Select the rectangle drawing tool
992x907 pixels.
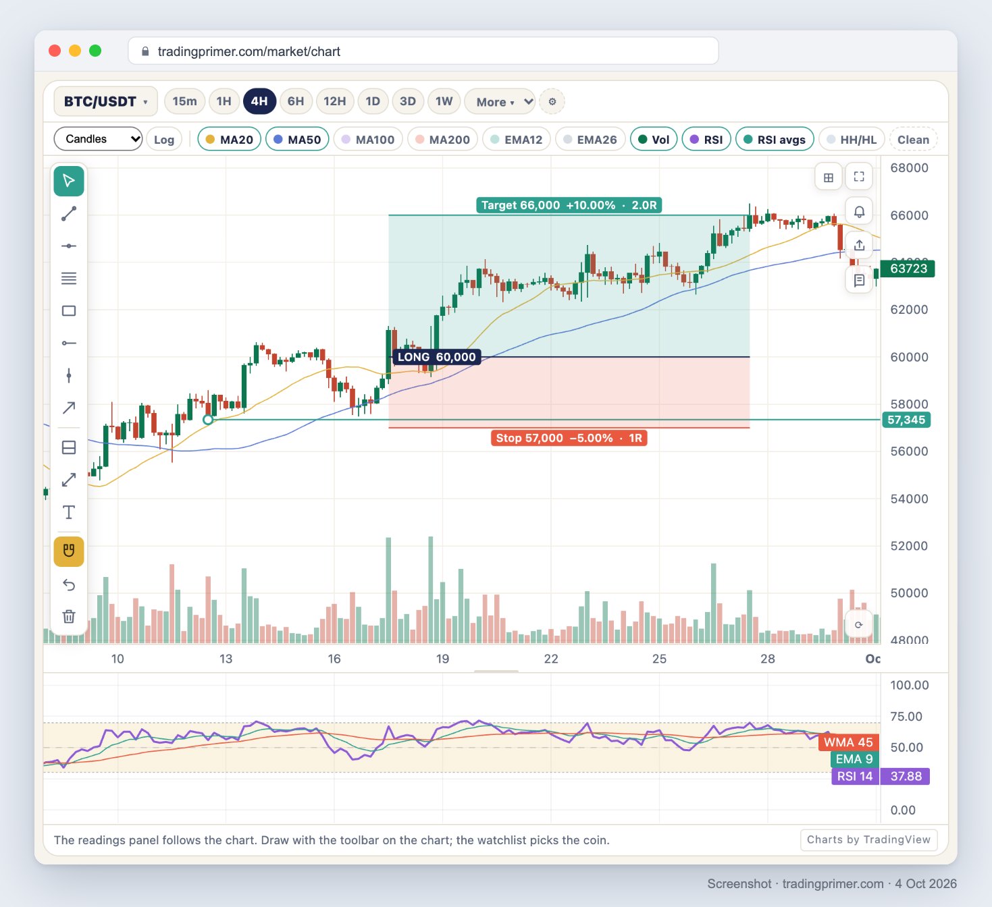click(69, 311)
